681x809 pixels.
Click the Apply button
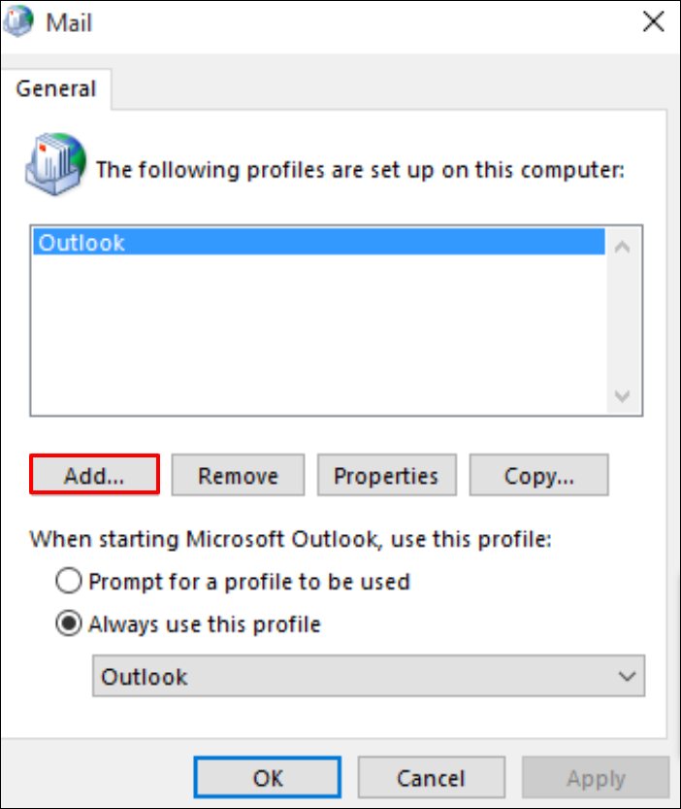click(x=596, y=778)
